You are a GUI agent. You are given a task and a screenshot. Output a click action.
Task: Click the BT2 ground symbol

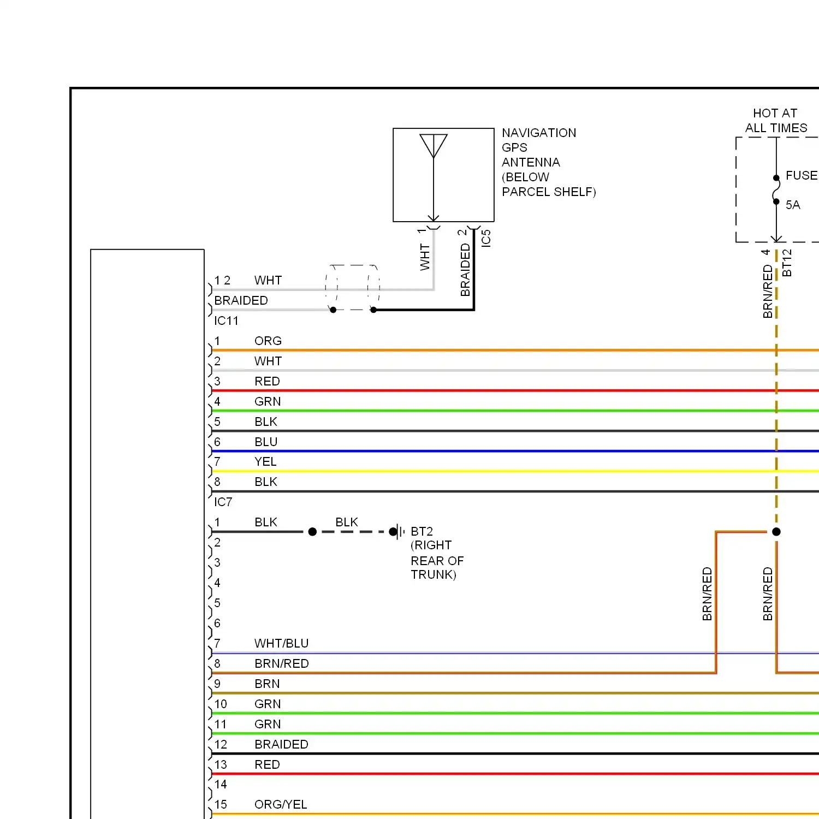coord(400,531)
